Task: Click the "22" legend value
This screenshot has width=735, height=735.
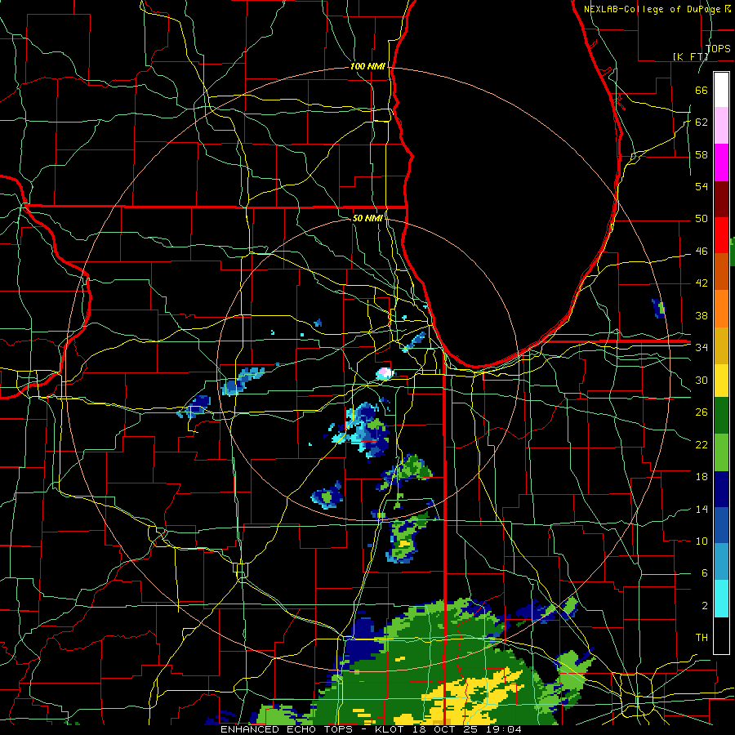Action: [702, 444]
